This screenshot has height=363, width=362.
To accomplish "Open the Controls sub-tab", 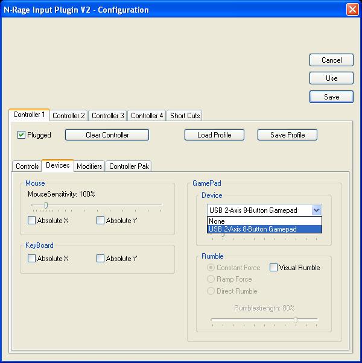I will 27,166.
